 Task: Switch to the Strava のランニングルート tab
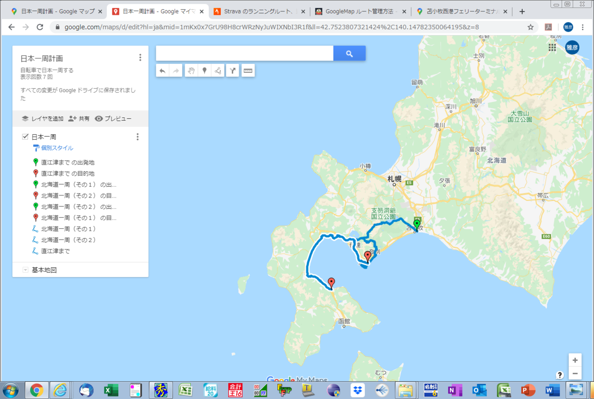pos(258,11)
